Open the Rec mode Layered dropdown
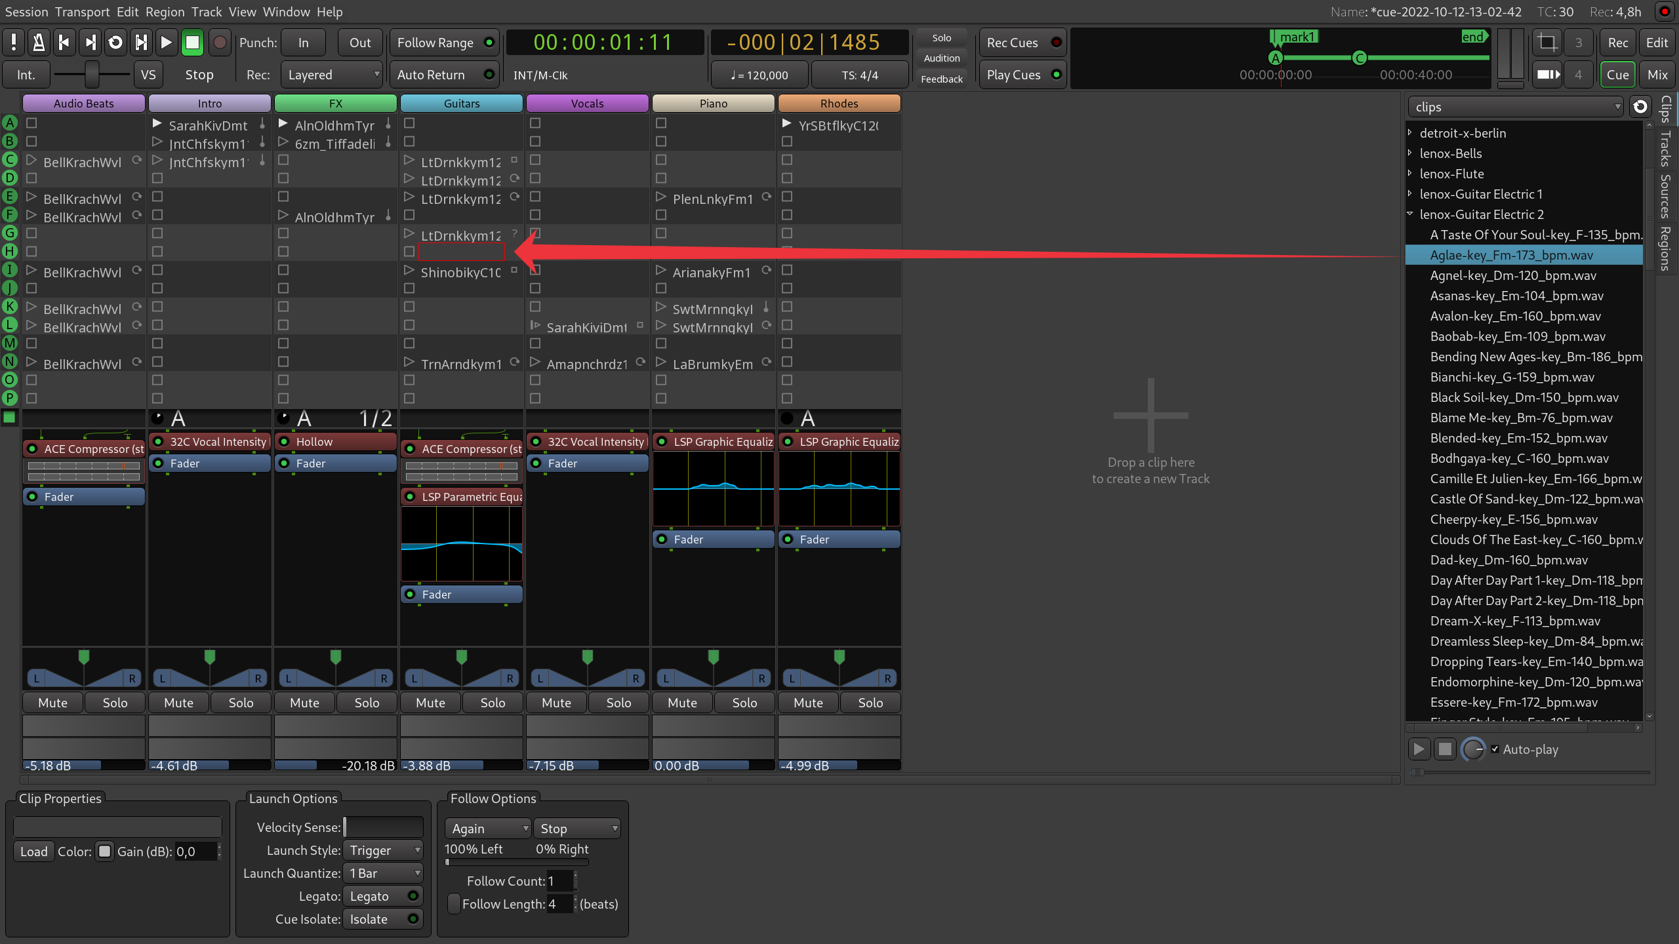 332,75
